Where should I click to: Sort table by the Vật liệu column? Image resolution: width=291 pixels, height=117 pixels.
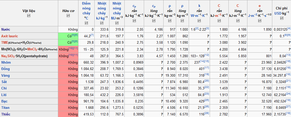(x=29, y=16)
